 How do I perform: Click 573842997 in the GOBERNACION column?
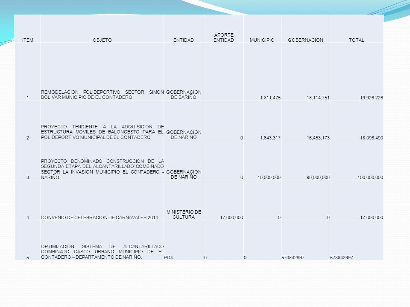point(293,258)
